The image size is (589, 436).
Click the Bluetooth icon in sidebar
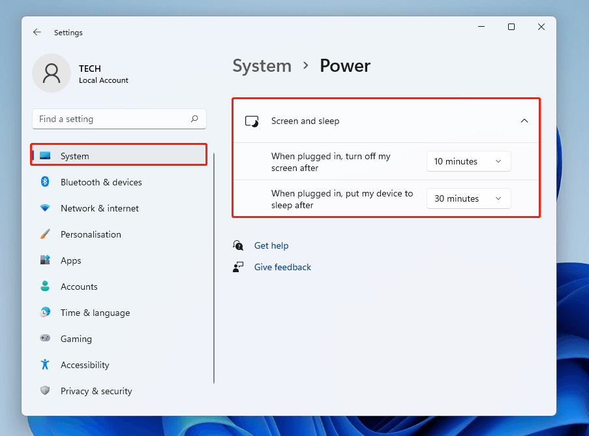click(x=45, y=182)
